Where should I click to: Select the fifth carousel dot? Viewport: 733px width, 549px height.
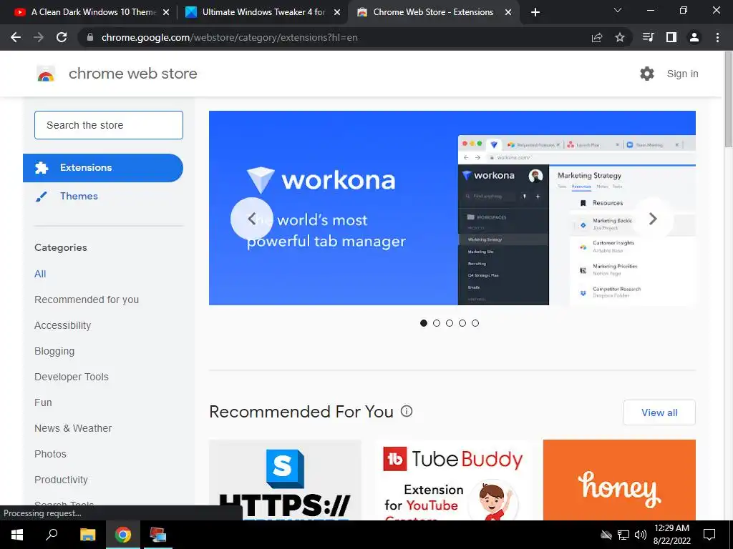[475, 323]
